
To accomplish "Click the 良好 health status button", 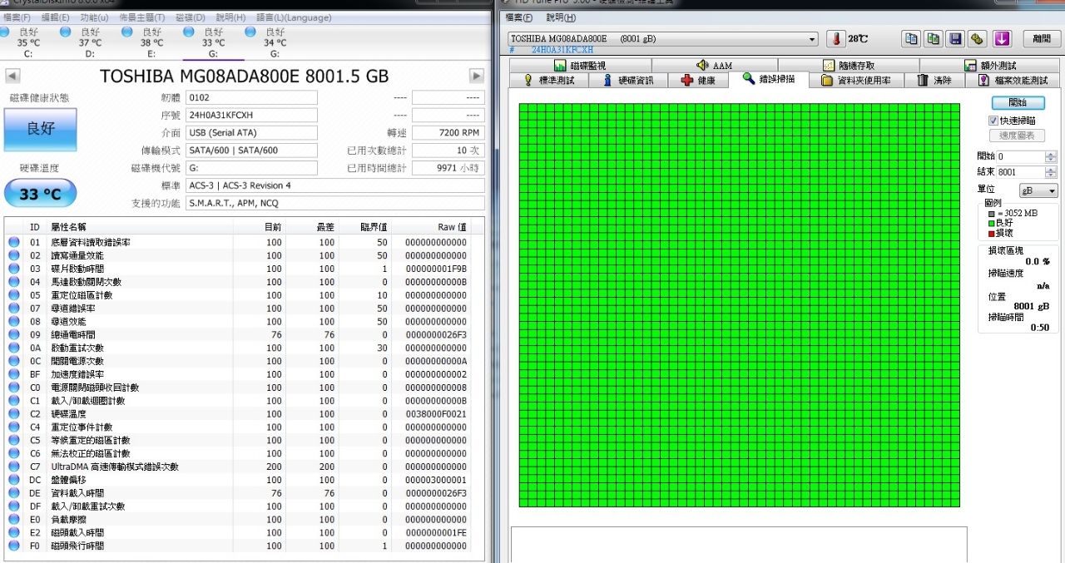I will tap(41, 130).
